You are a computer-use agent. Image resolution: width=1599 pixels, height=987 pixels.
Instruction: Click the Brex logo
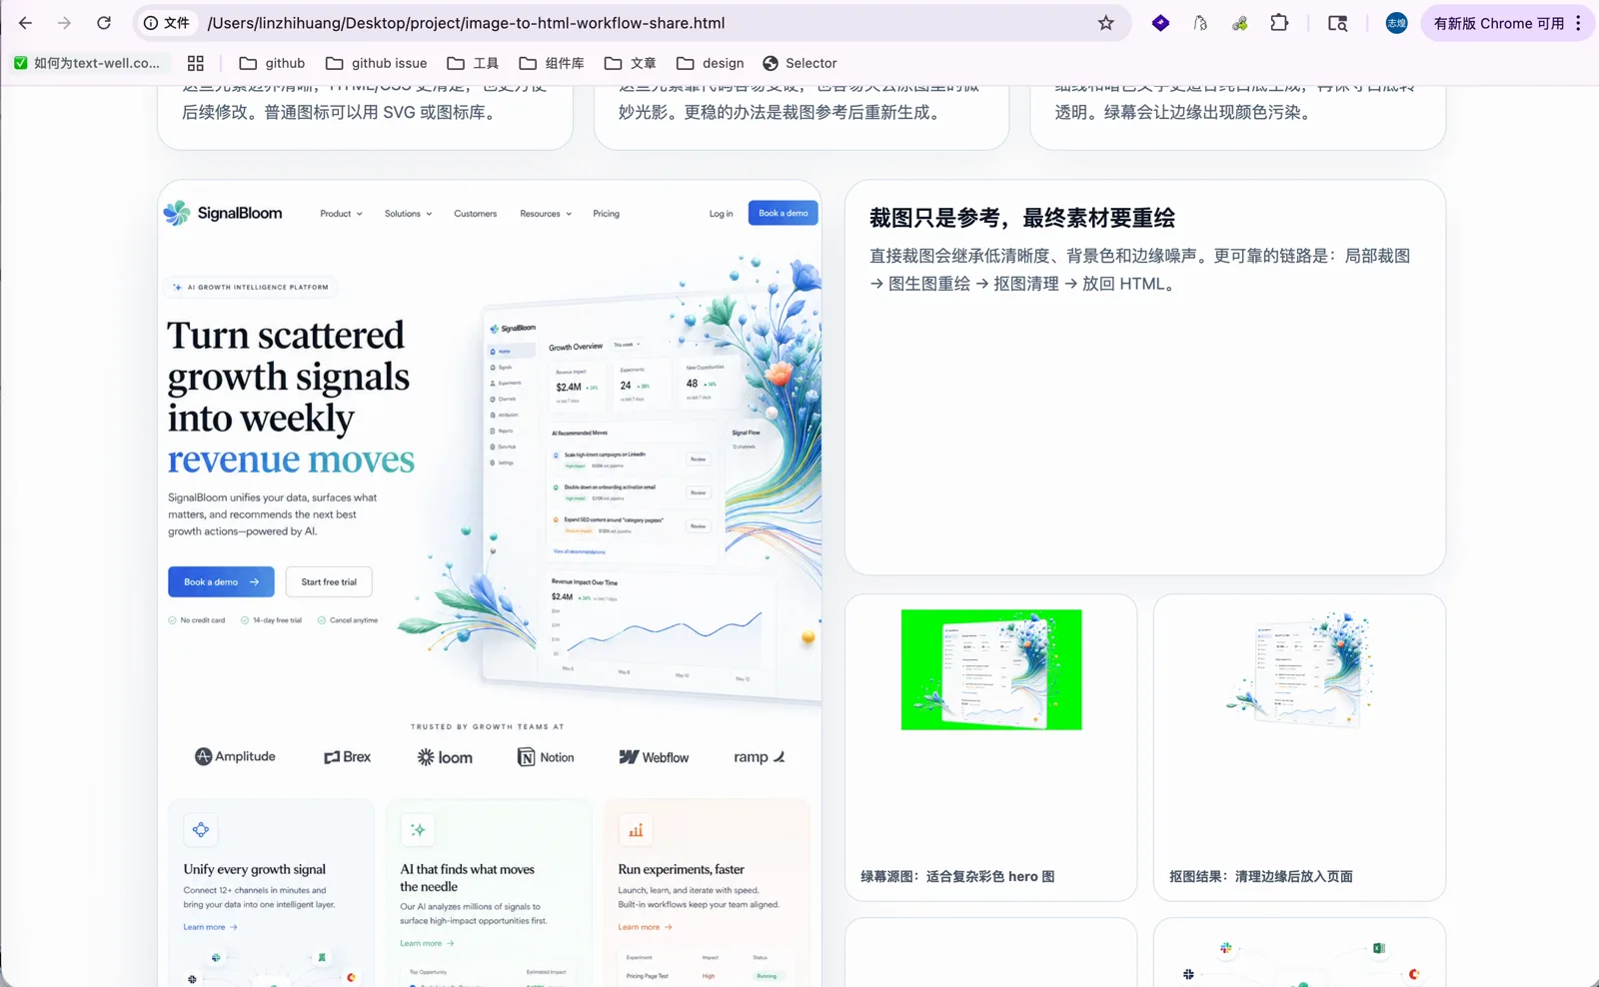[x=347, y=757]
